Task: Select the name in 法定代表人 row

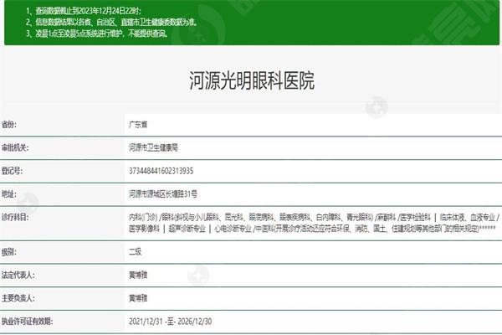Action: [x=138, y=275]
